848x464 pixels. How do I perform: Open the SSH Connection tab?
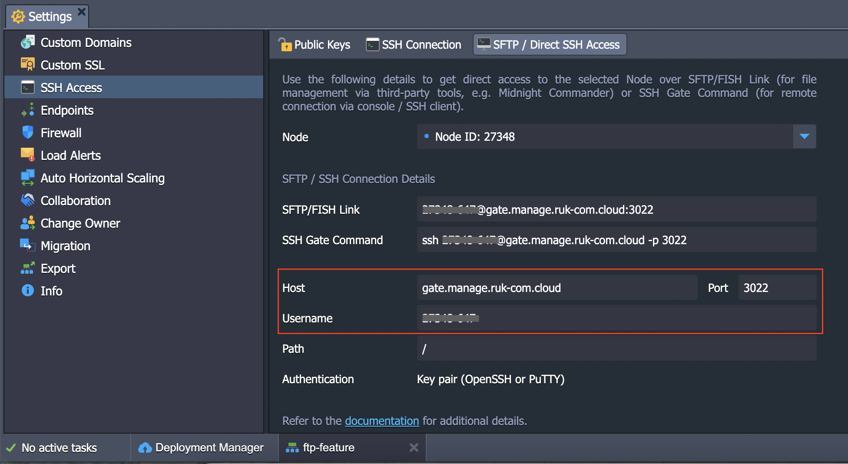(x=413, y=44)
